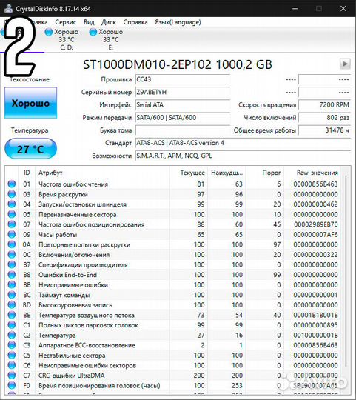Click status orb in row 05
This screenshot has height=400, width=356.
point(11,214)
